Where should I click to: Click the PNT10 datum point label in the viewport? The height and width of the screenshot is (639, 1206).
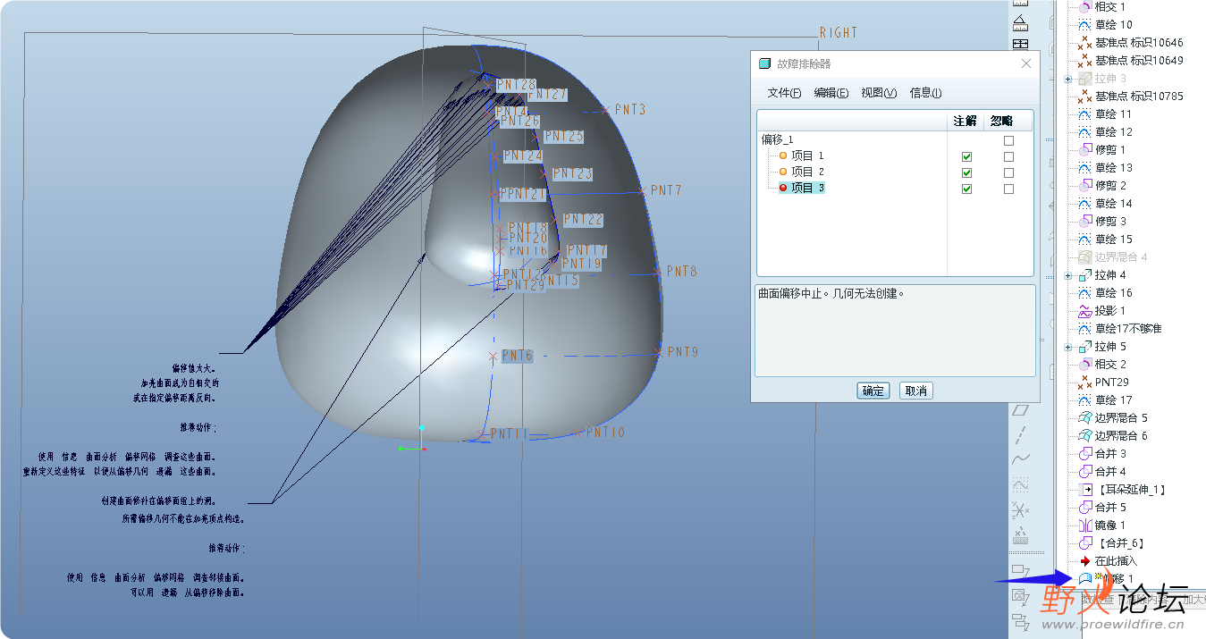(605, 433)
